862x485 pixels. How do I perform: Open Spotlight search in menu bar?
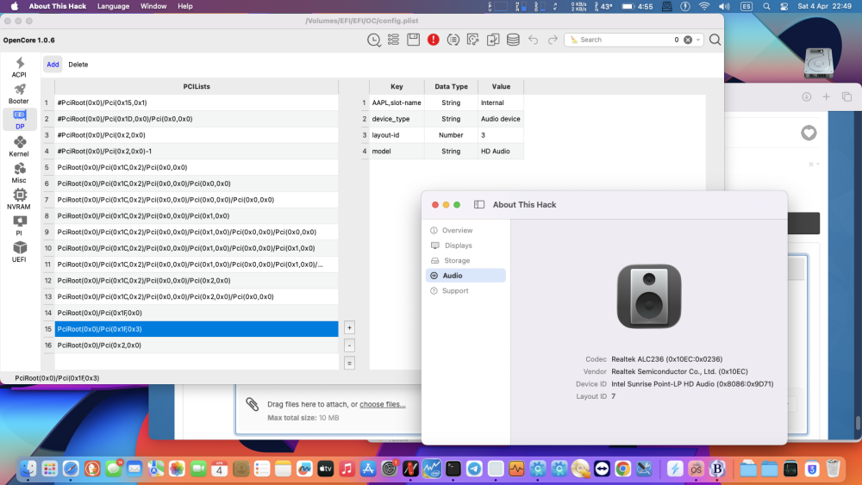click(766, 7)
